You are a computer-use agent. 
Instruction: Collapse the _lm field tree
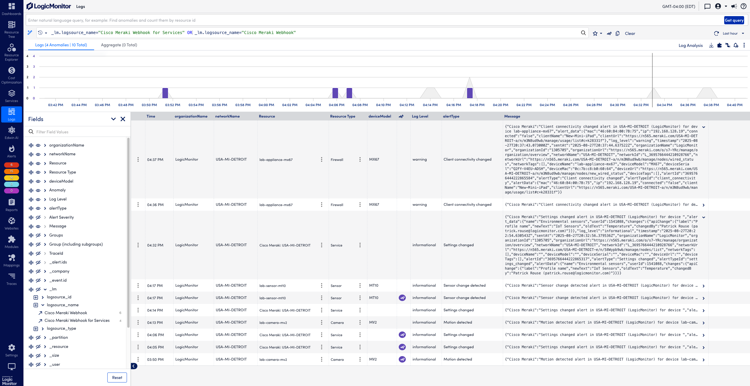tap(45, 289)
